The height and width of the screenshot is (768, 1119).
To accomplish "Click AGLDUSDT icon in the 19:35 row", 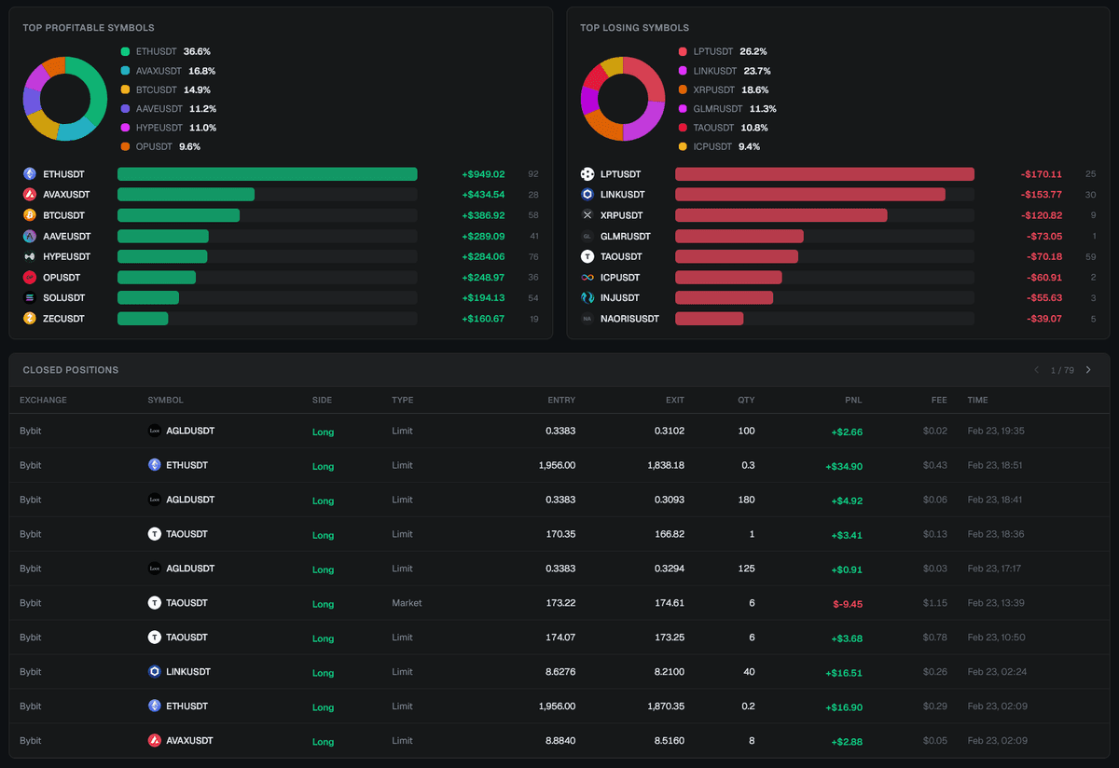I will tap(155, 431).
